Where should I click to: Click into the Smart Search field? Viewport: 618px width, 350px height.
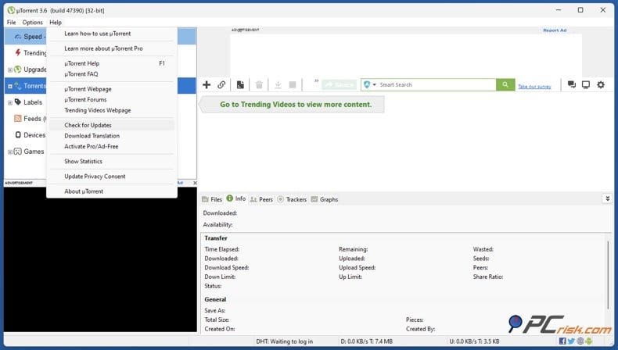(436, 84)
